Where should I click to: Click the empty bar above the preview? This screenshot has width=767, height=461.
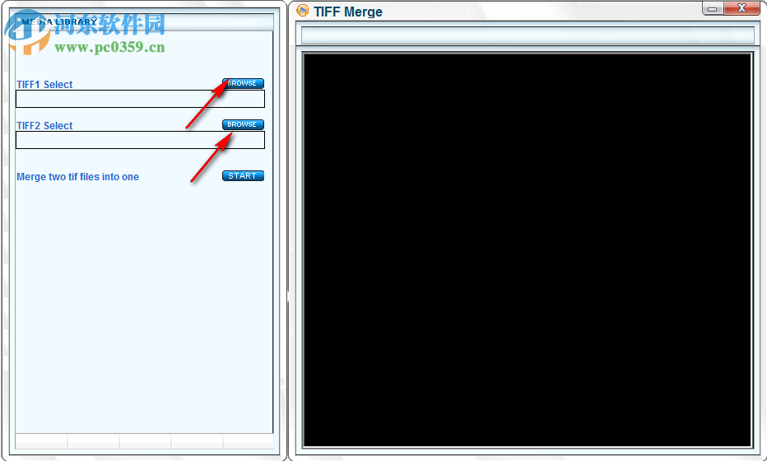pyautogui.click(x=528, y=35)
